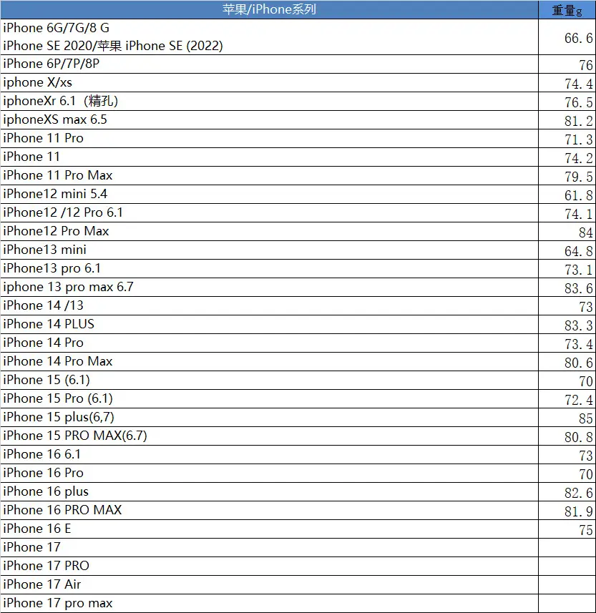Select the iPhone 14 Pro Max cell
Viewport: 596px width, 613px height.
pyautogui.click(x=269, y=362)
